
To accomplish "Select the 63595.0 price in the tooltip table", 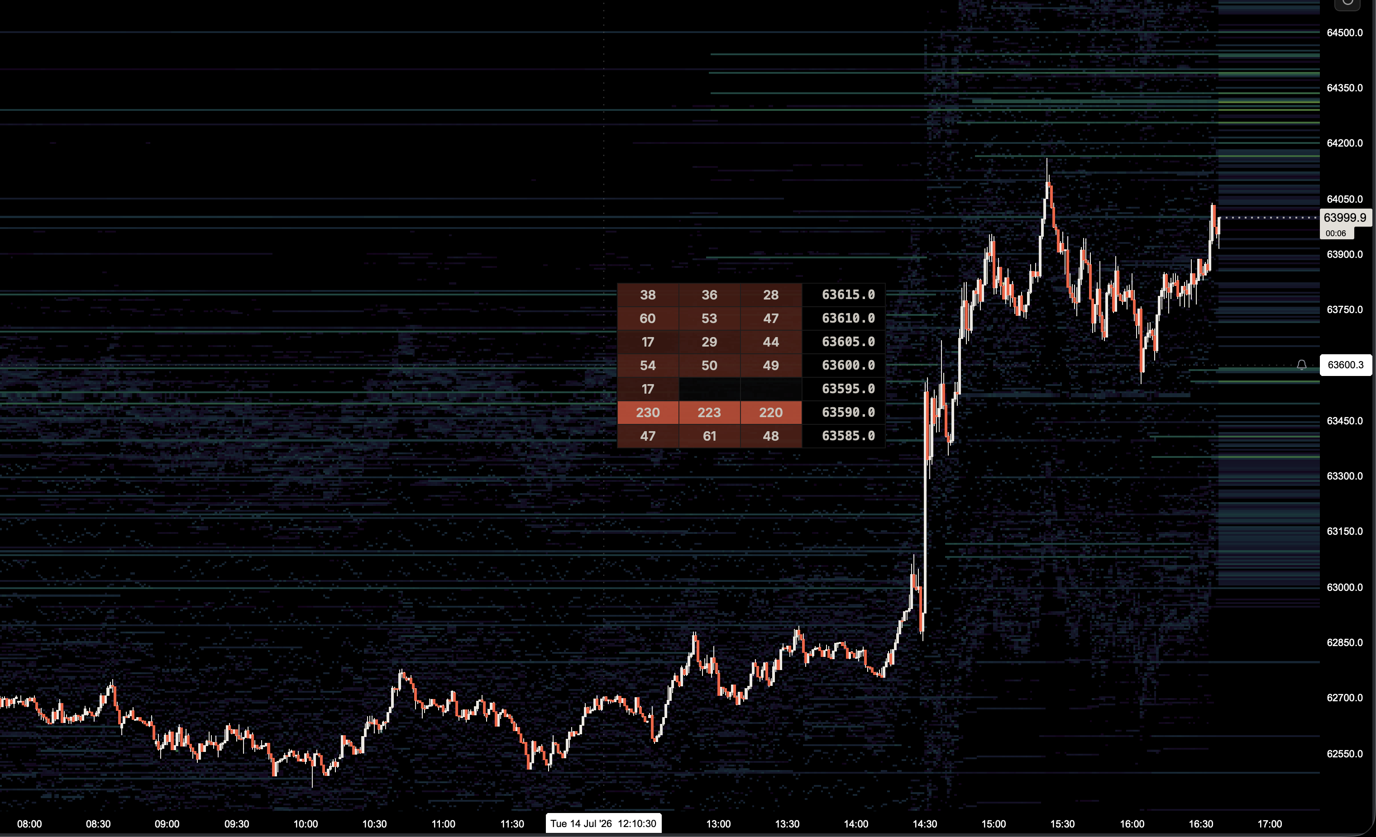I will 848,389.
